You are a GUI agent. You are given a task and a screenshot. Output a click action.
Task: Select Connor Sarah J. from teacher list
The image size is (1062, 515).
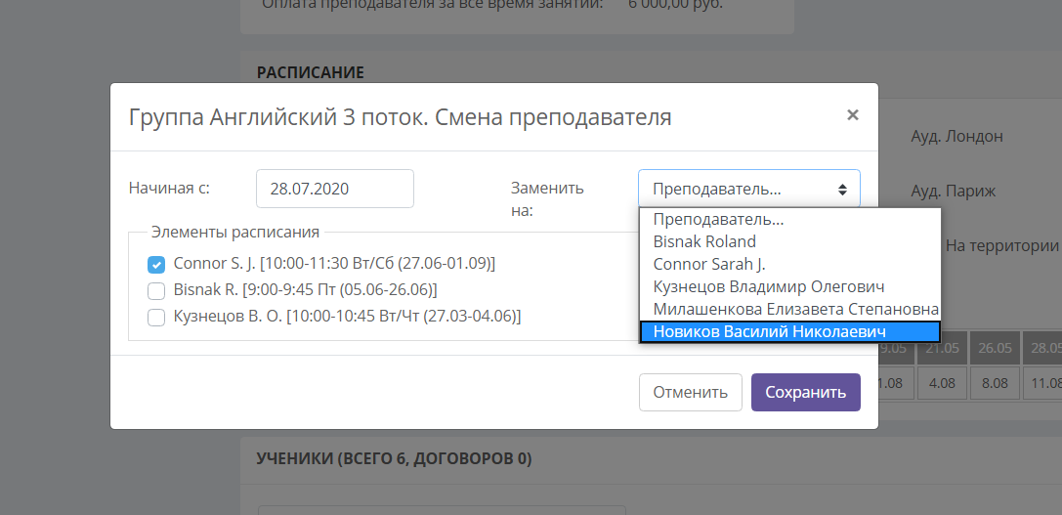pos(789,264)
